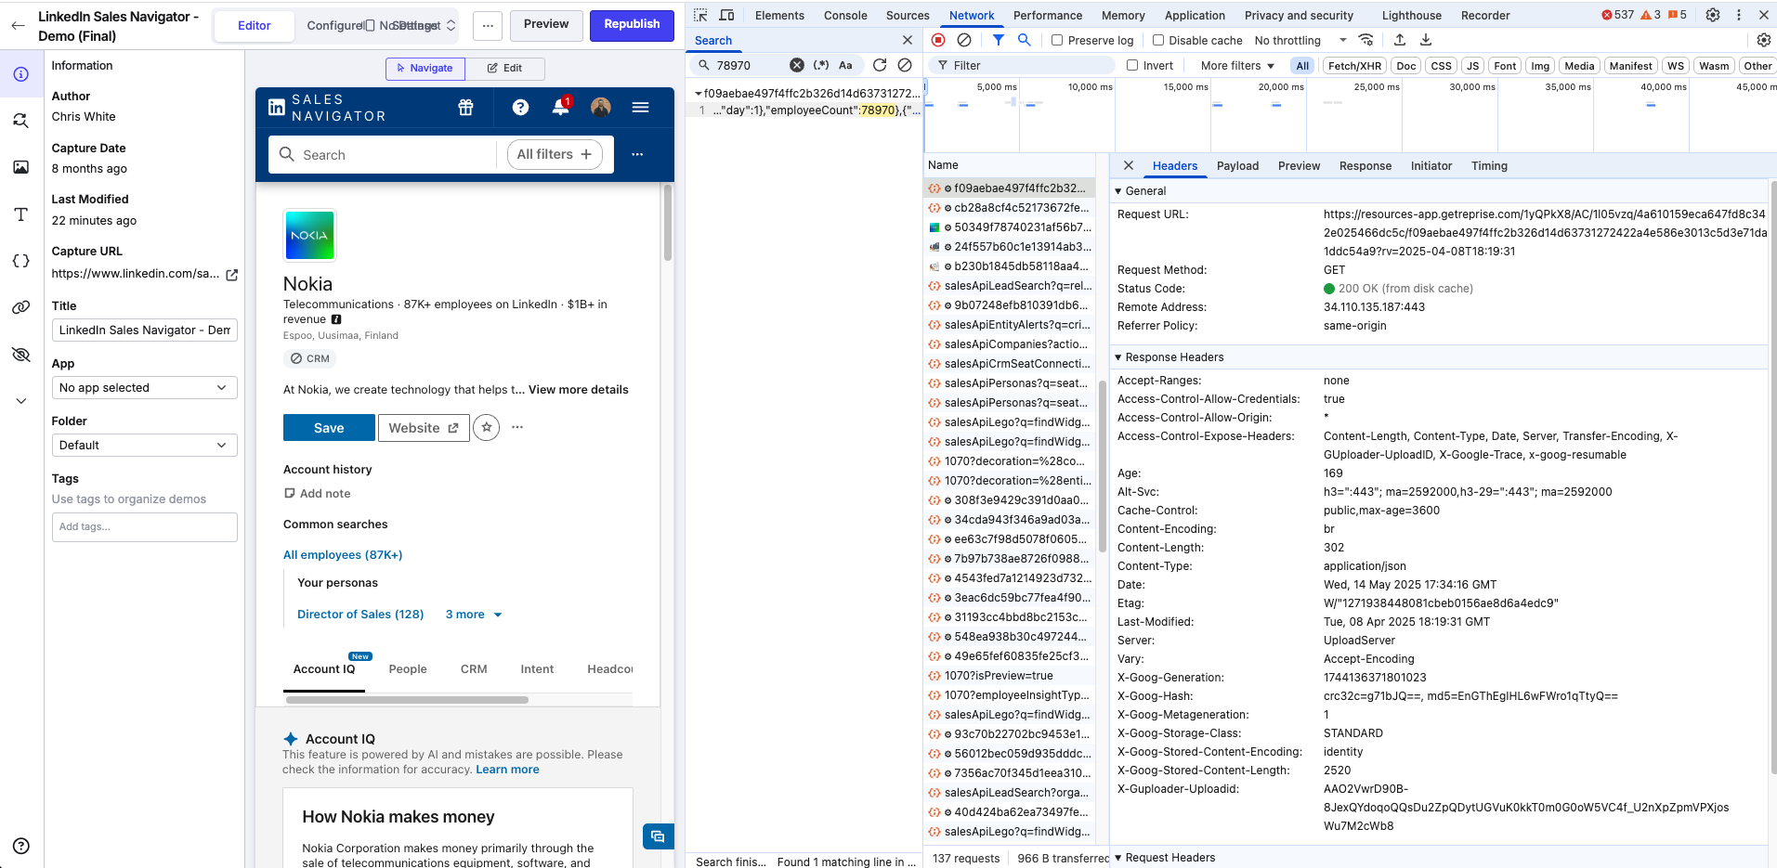Open the hidden-eye sidebar icon
This screenshot has height=868, width=1777.
coord(20,355)
